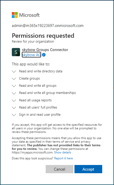Expand Read and write directory data chevron
Screen dimensions: 114x185
tap(14, 71)
